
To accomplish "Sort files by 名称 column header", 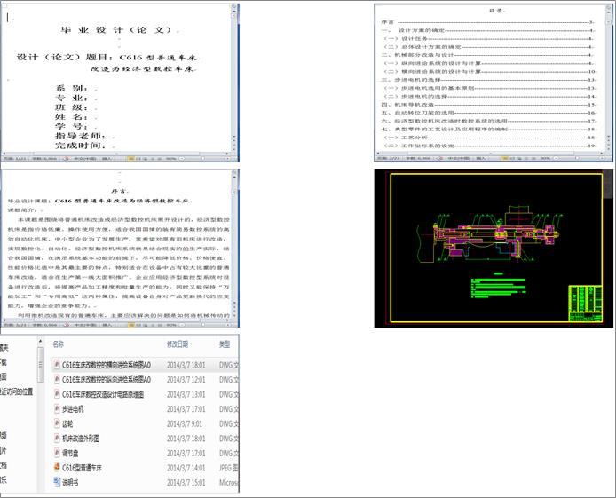I will pyautogui.click(x=59, y=344).
